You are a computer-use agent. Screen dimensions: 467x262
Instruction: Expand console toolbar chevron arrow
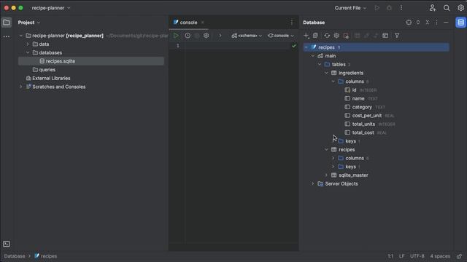pyautogui.click(x=220, y=36)
